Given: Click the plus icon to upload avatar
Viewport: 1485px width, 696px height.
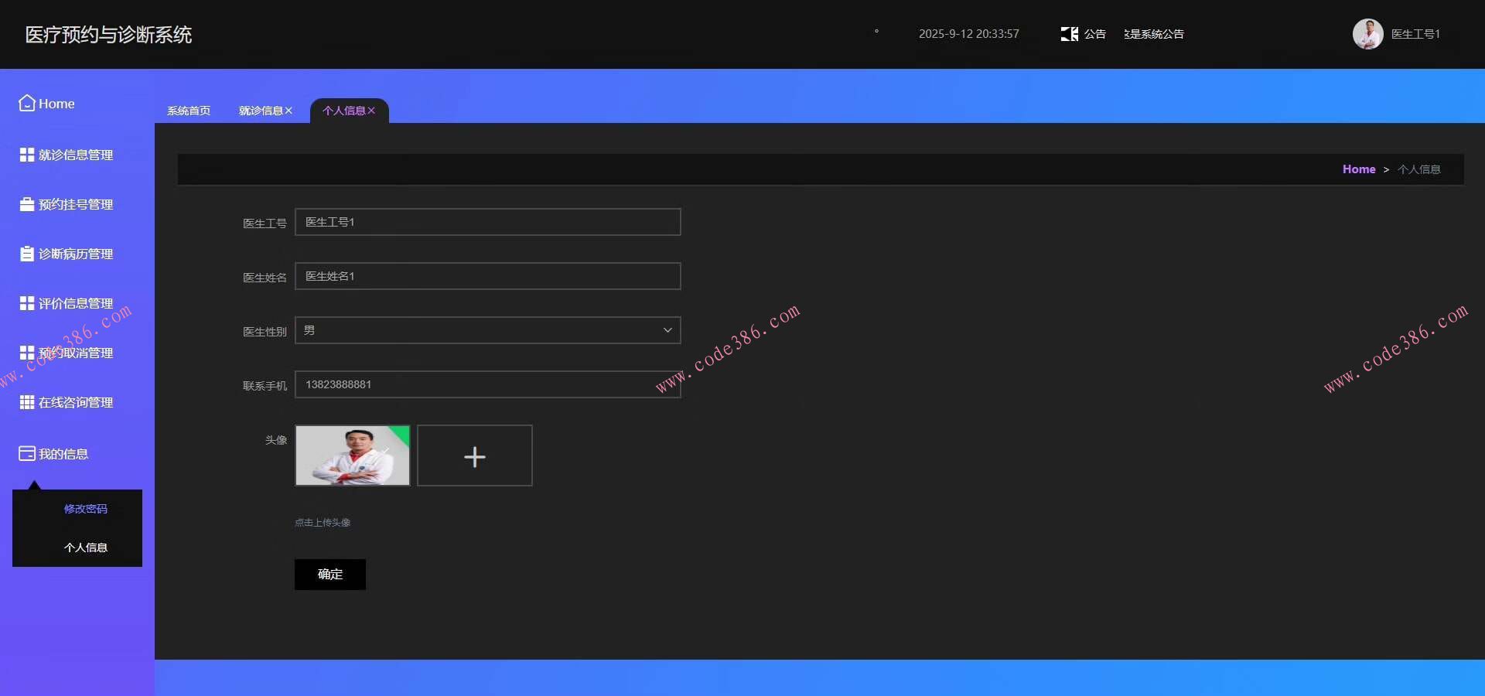Looking at the screenshot, I should pos(475,456).
